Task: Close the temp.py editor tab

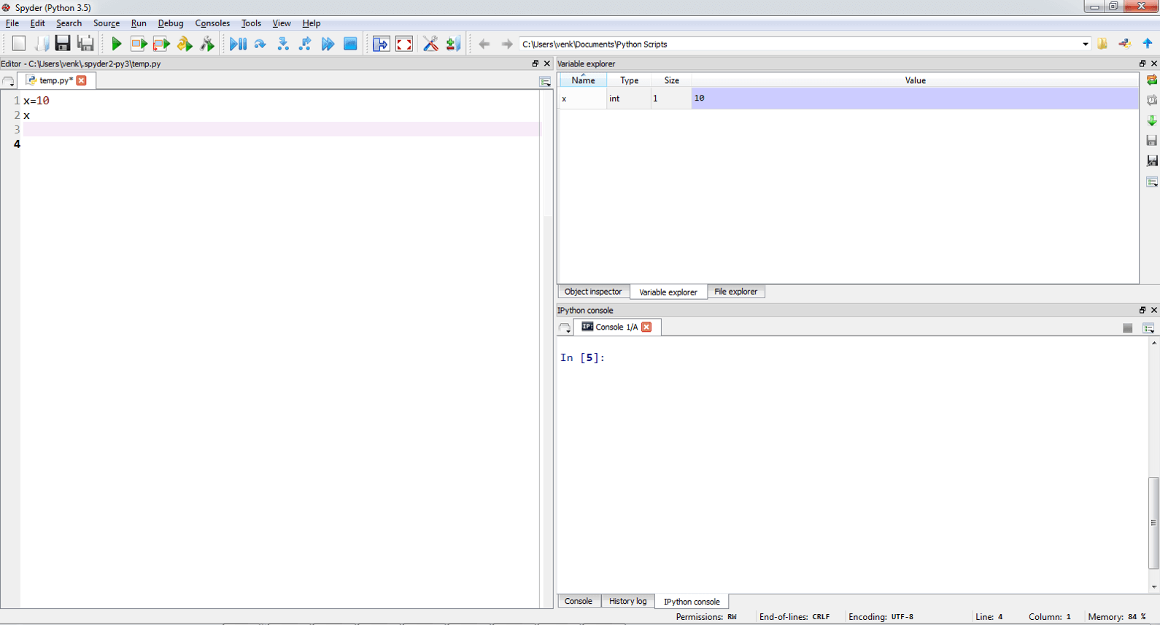Action: (82, 80)
